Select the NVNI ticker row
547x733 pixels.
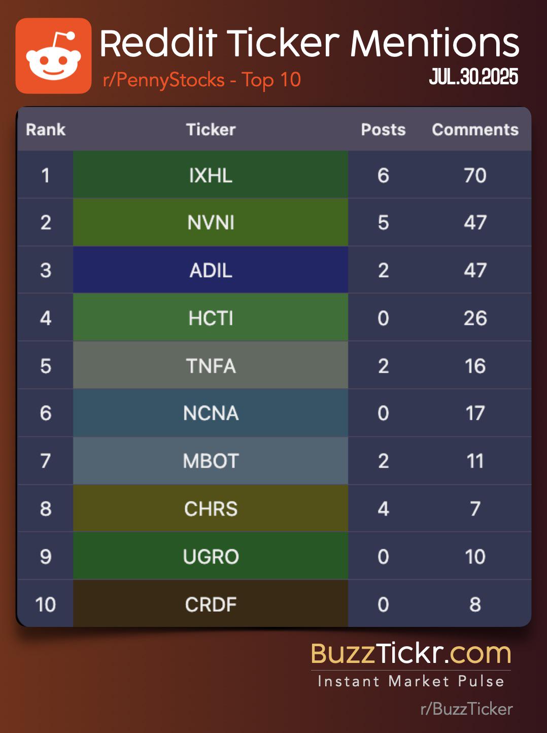pos(274,222)
